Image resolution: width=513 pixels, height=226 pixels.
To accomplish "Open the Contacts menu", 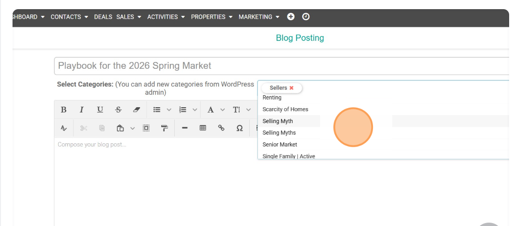I will (69, 17).
